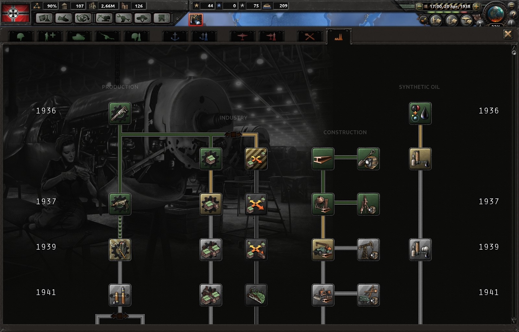Pick the 1941 ammunition production technology

click(x=120, y=295)
